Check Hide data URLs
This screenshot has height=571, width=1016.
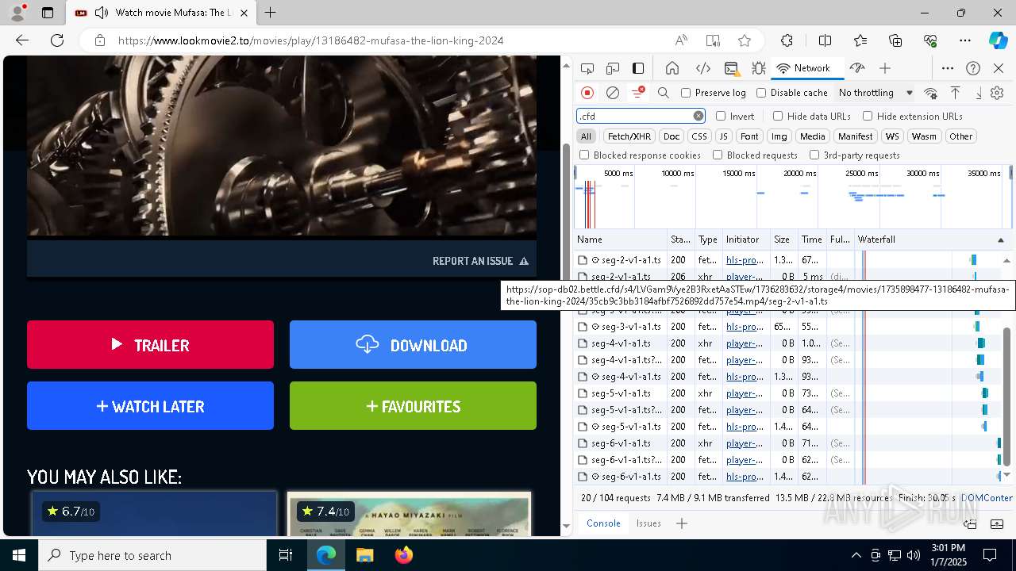point(778,116)
